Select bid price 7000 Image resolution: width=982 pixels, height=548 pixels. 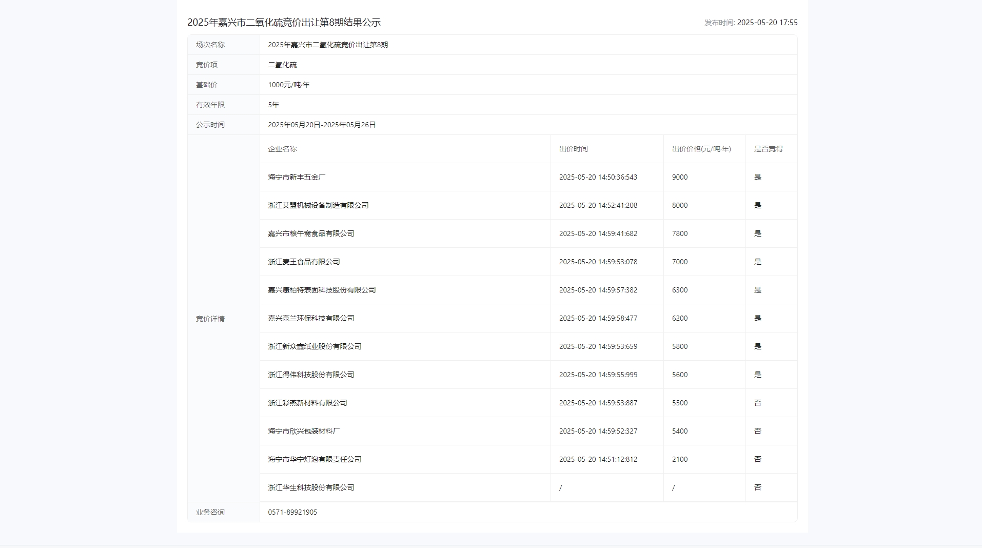[680, 262]
